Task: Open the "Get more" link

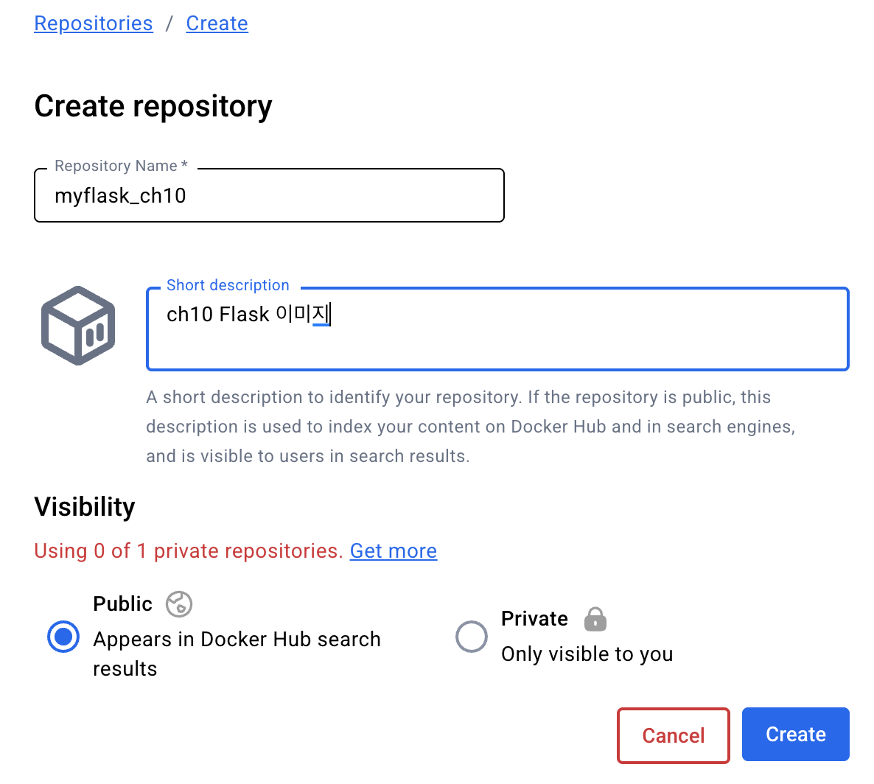Action: click(394, 551)
